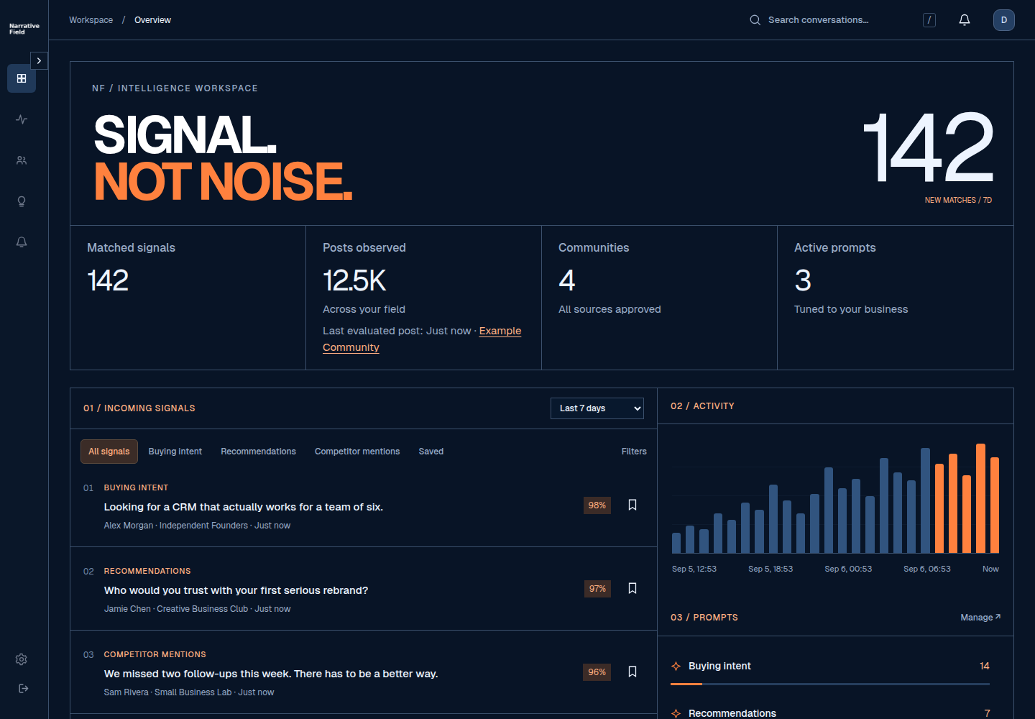
Task: Click the sparkle icon beside Buying intent prompt
Action: (676, 667)
